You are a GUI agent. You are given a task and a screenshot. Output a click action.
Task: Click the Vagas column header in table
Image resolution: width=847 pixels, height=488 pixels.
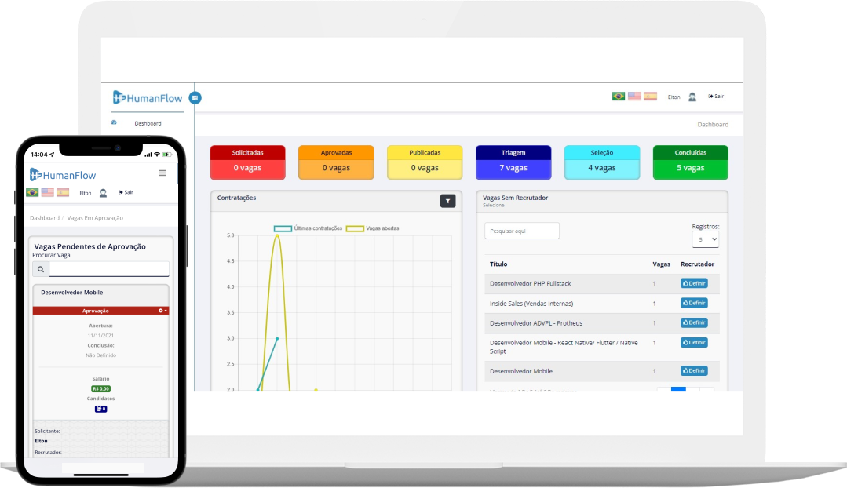(661, 264)
